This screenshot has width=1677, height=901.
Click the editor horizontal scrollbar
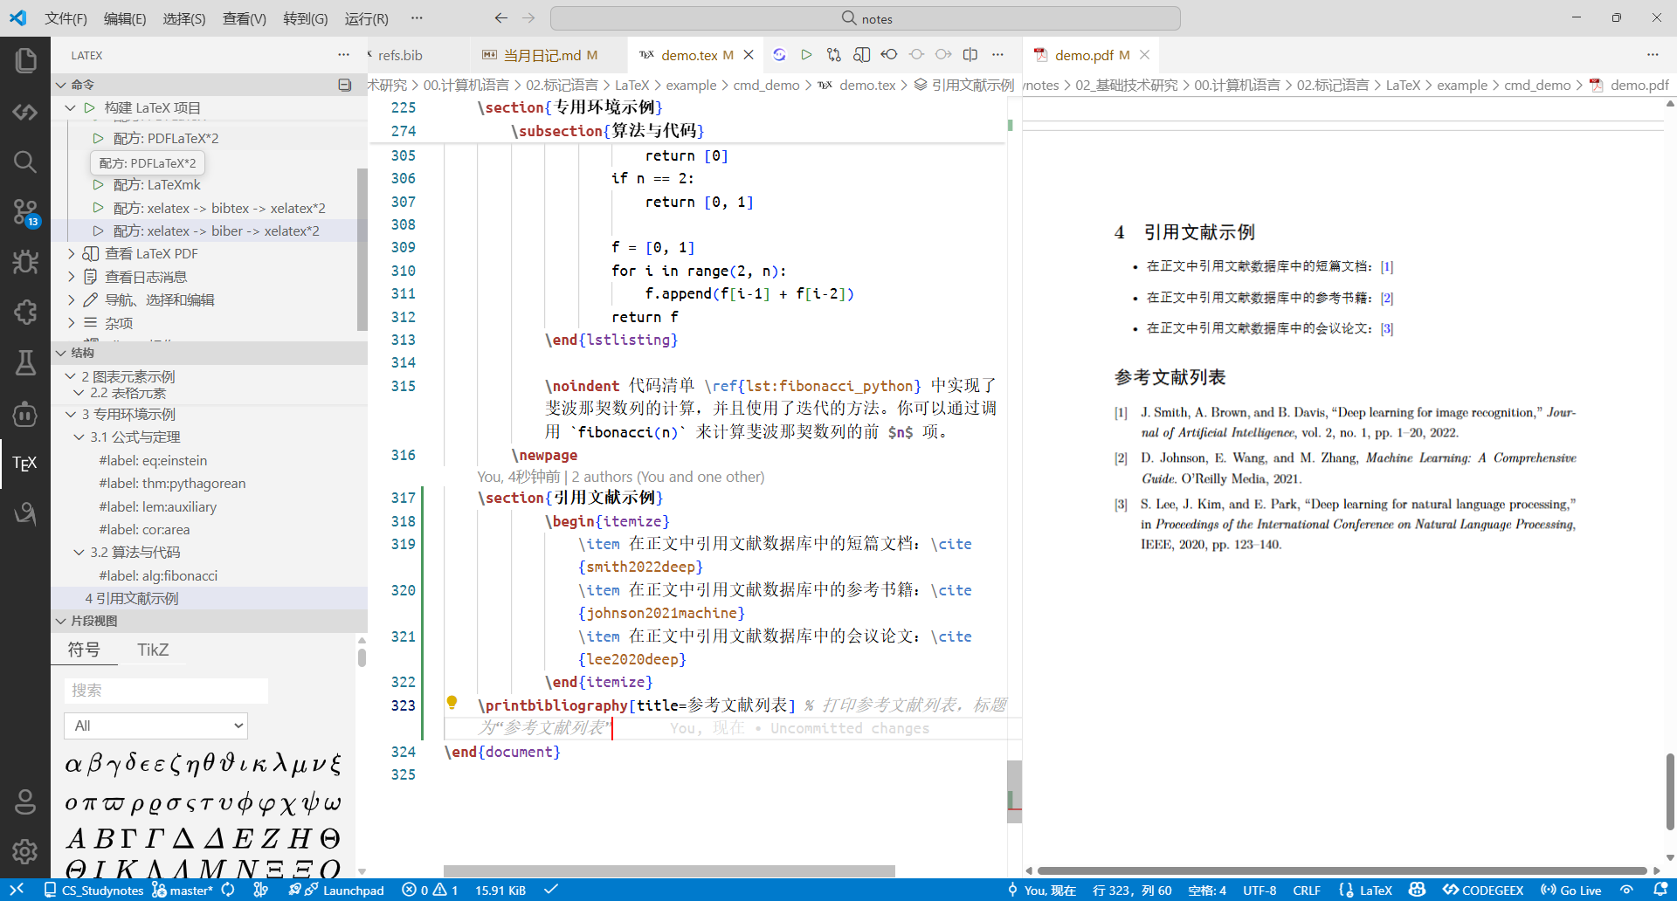tap(669, 870)
